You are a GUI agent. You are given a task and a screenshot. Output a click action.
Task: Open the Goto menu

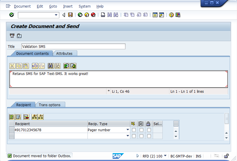tap(53, 6)
